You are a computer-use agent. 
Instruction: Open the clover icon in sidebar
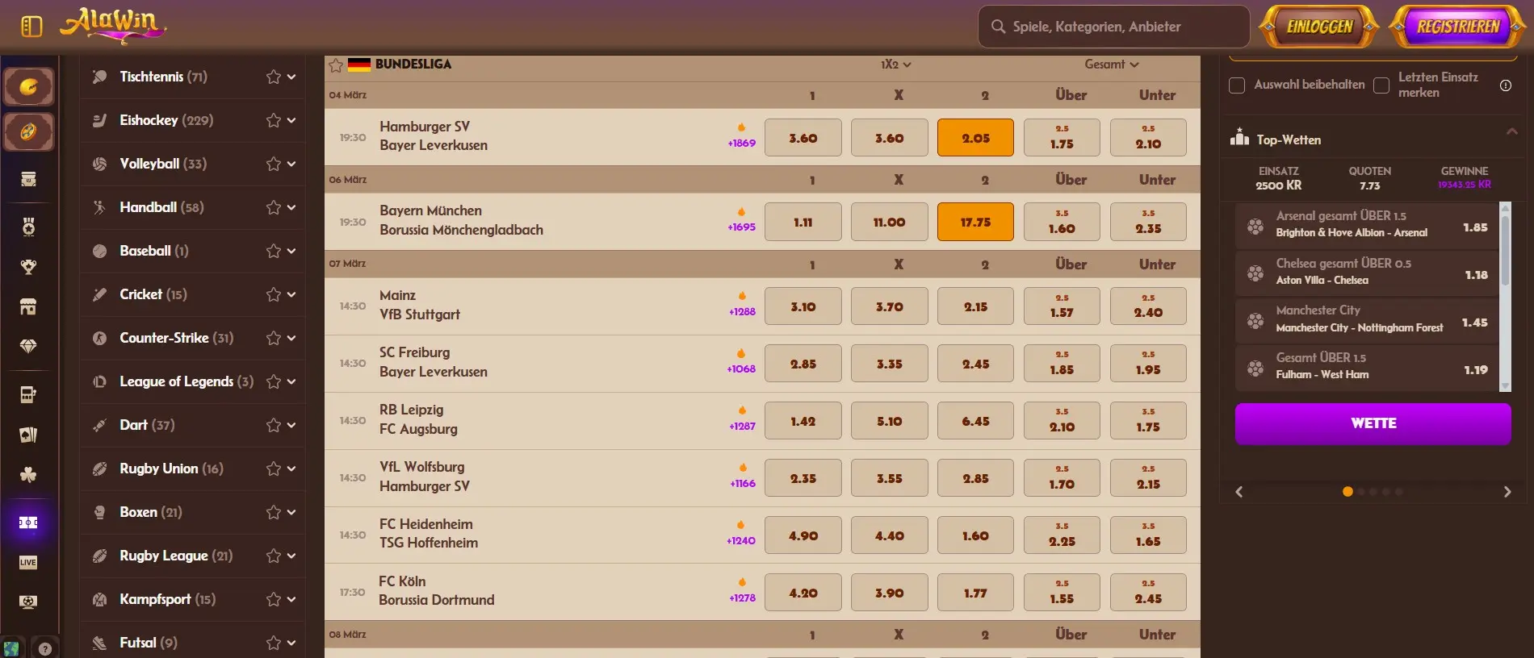[28, 474]
